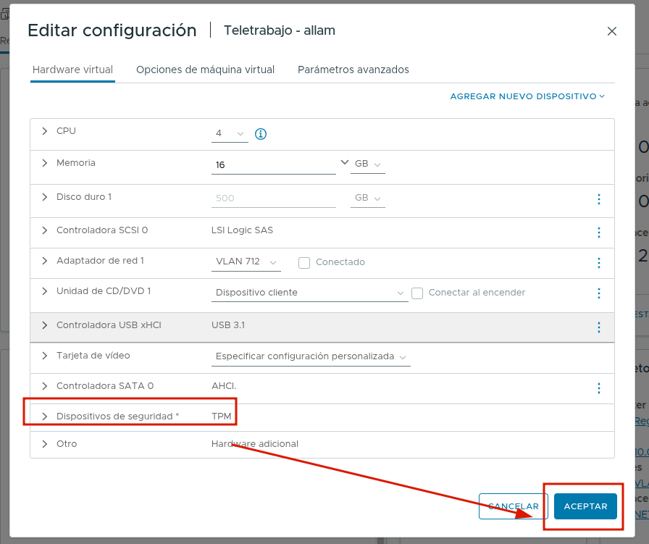The height and width of the screenshot is (544, 649).
Task: Close the Editar configuración dialog
Action: click(x=612, y=31)
